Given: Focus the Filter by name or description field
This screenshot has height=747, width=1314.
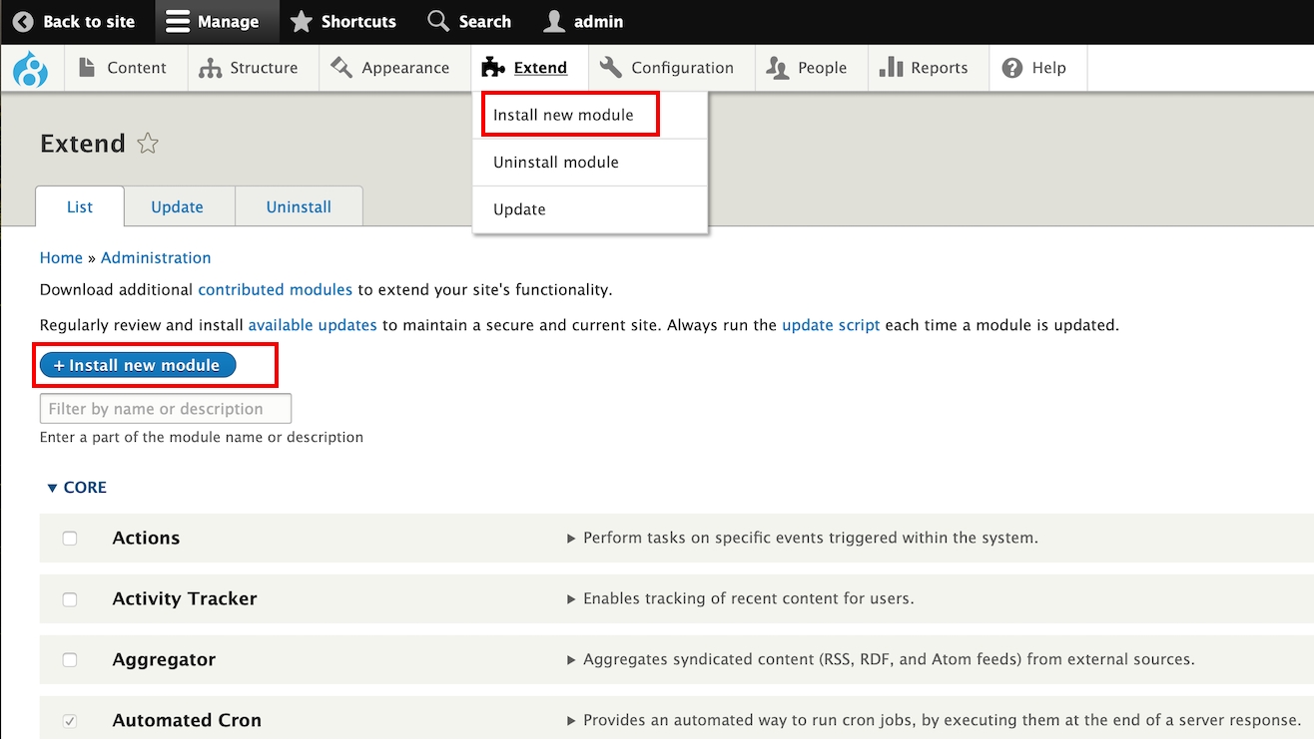Looking at the screenshot, I should (166, 409).
